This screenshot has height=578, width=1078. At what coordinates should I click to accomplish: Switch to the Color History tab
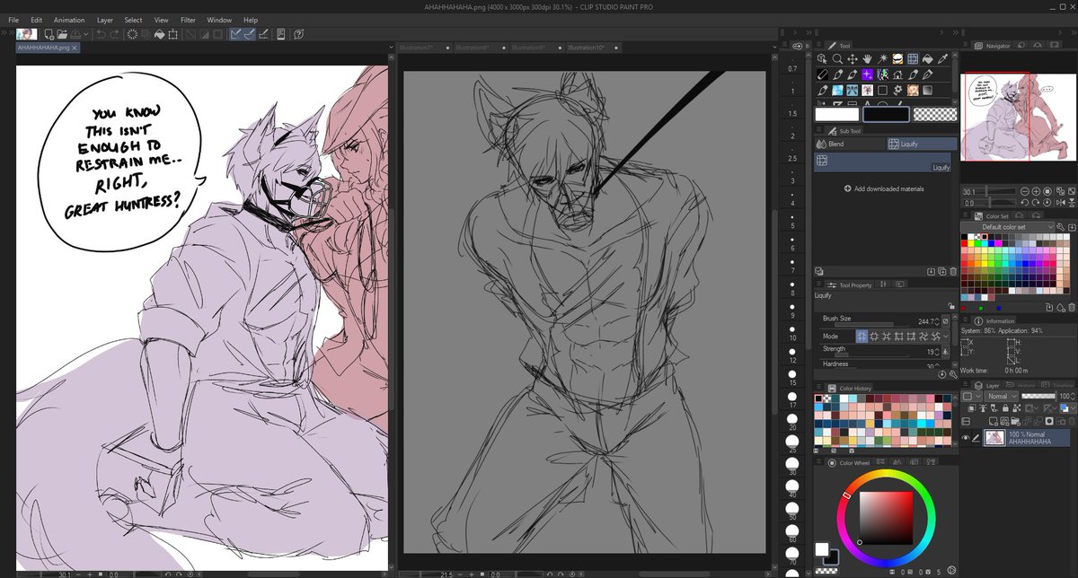tap(849, 388)
